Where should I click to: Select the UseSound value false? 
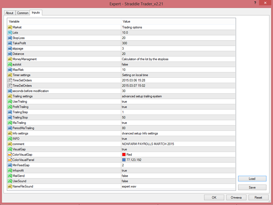[x=125, y=181]
